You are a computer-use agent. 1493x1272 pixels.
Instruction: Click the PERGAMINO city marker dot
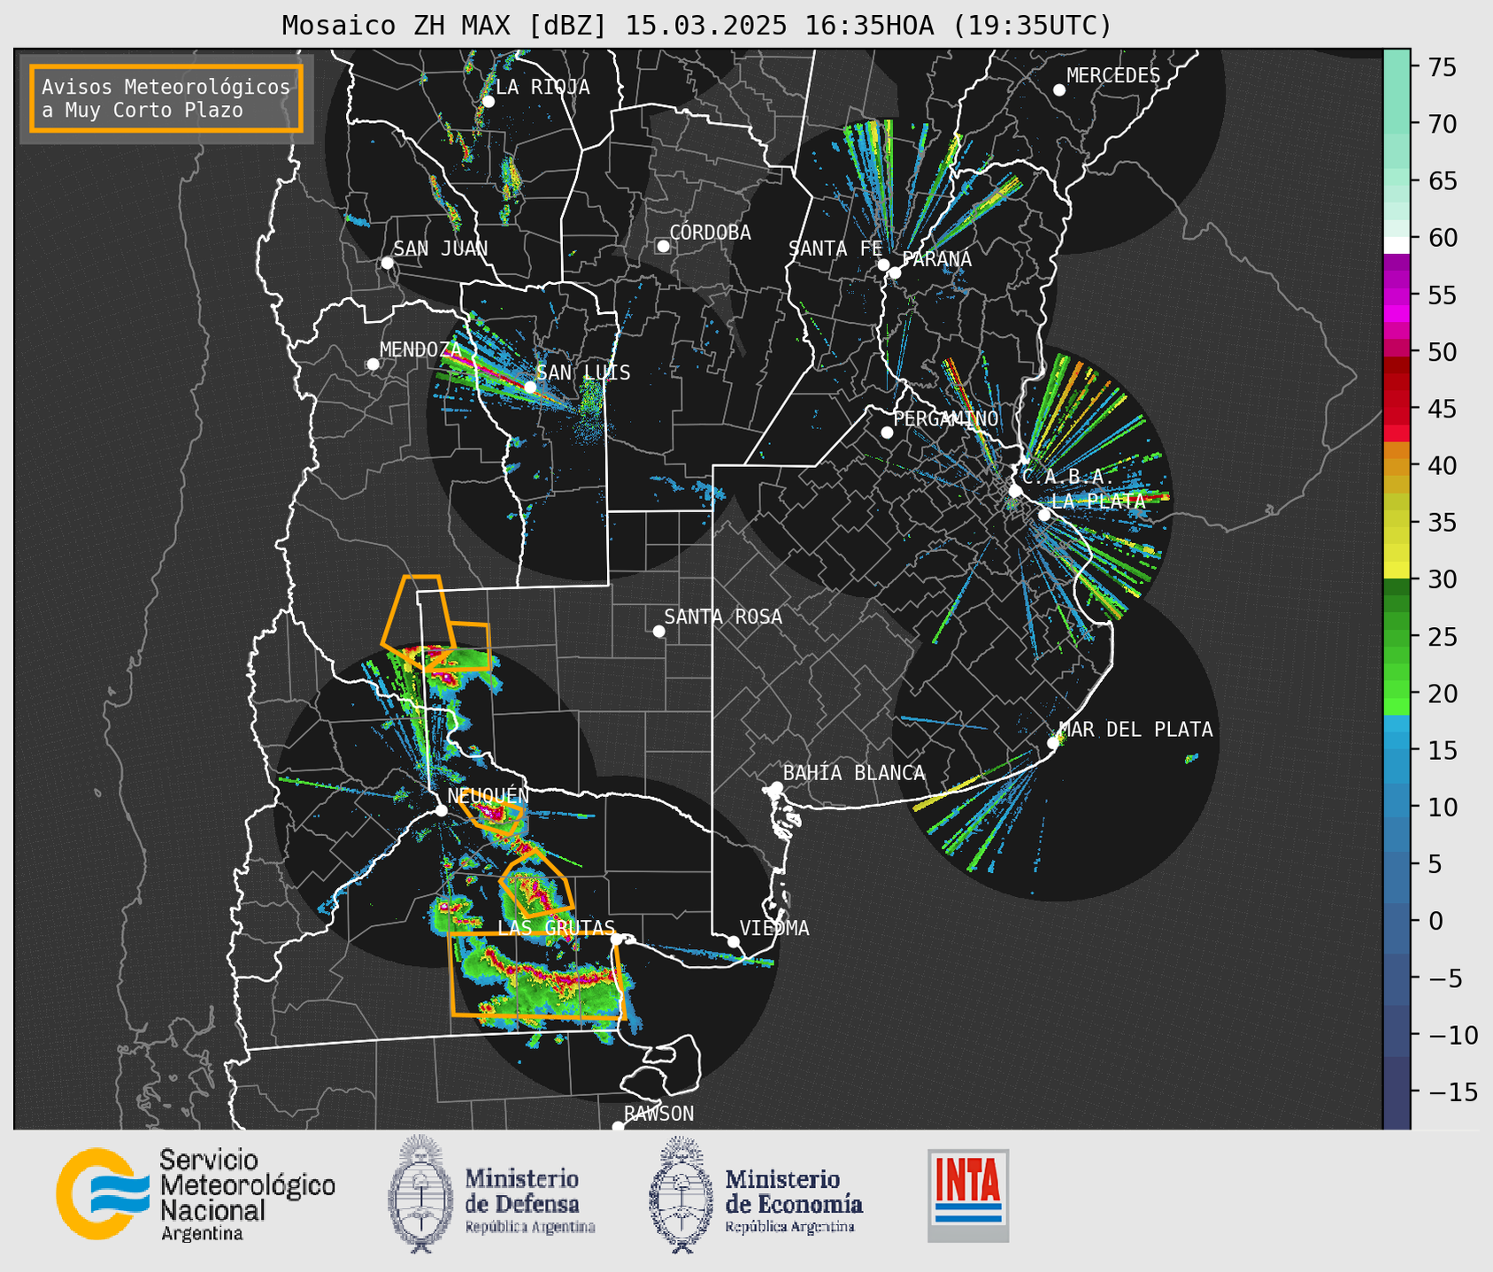coord(887,433)
